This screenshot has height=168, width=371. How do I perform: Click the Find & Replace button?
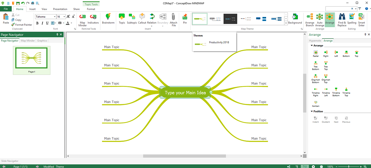(x=342, y=19)
